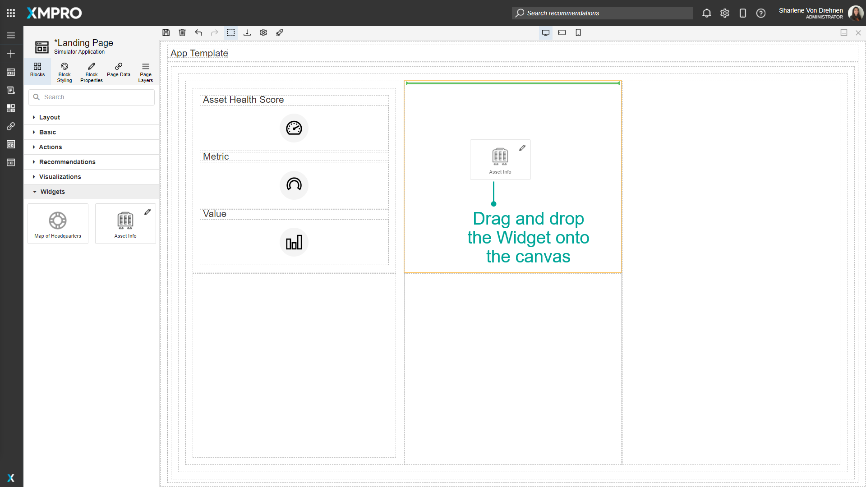Activate the marquee selection tool
Viewport: 866px width, 487px height.
coord(231,32)
